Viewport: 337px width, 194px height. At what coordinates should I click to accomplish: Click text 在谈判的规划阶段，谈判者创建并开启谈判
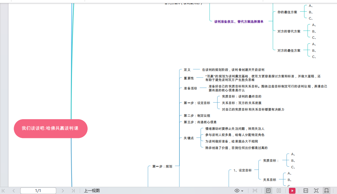click(233, 70)
